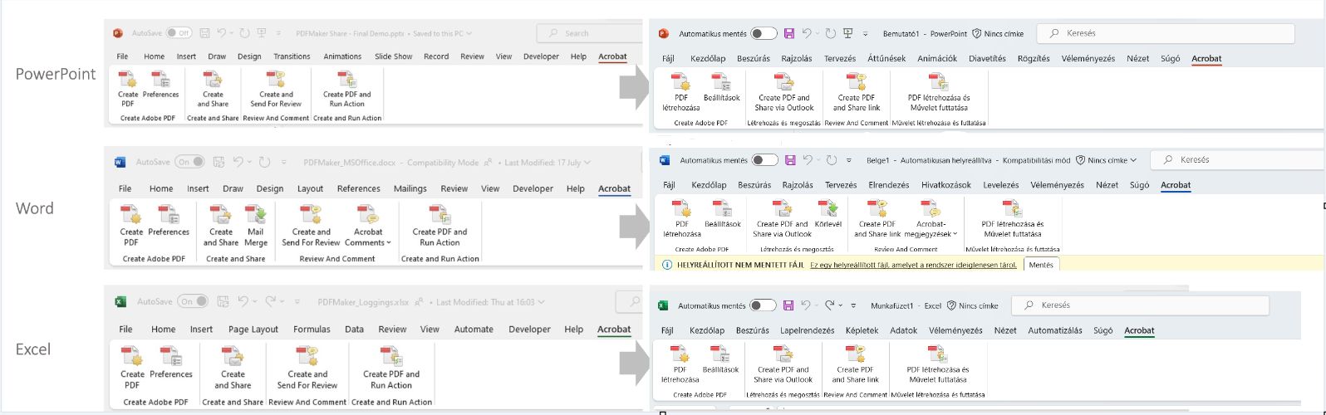Click Create PDF and Share link in Hungarian Word
The width and height of the screenshot is (1326, 415).
coord(877,218)
